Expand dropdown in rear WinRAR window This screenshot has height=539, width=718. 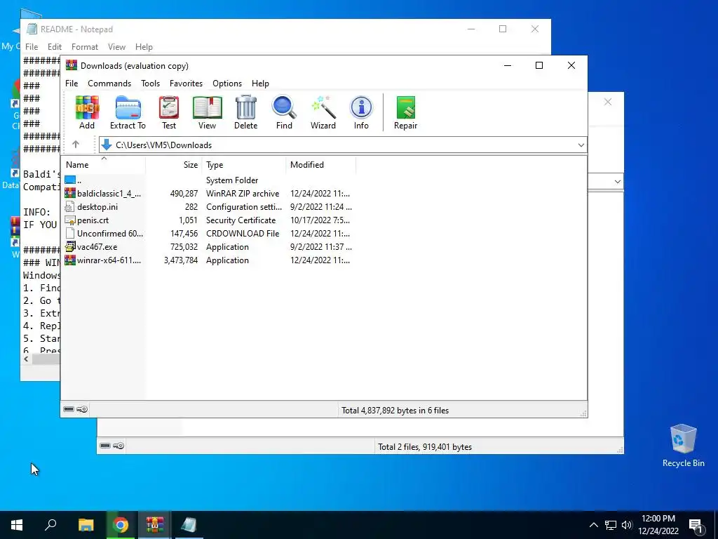click(x=617, y=182)
